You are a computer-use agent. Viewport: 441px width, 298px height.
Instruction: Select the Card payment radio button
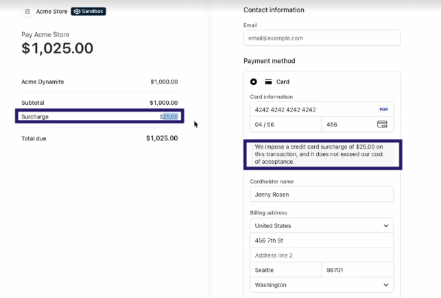[253, 82]
